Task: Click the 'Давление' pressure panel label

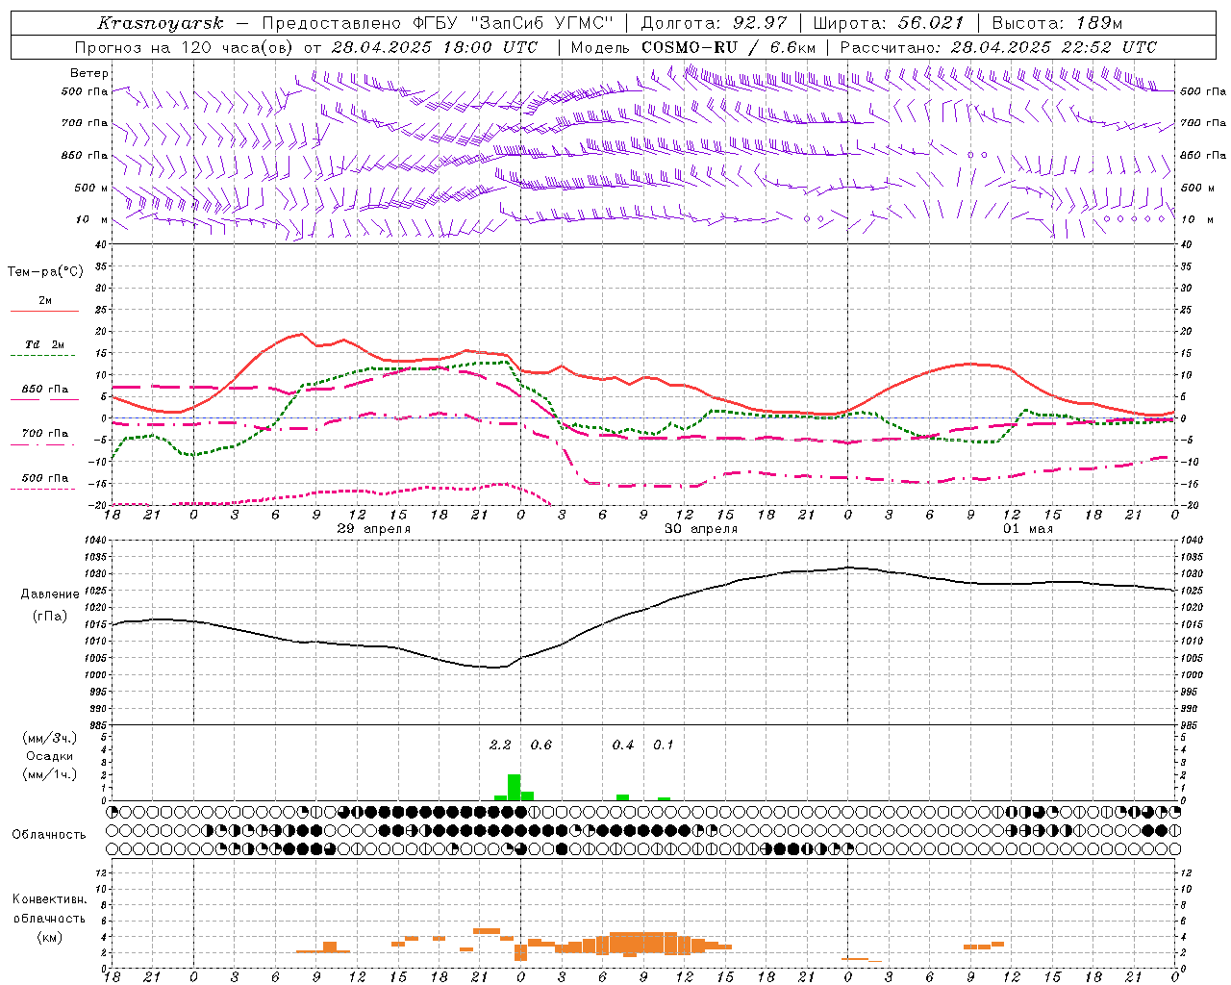Action: point(50,594)
